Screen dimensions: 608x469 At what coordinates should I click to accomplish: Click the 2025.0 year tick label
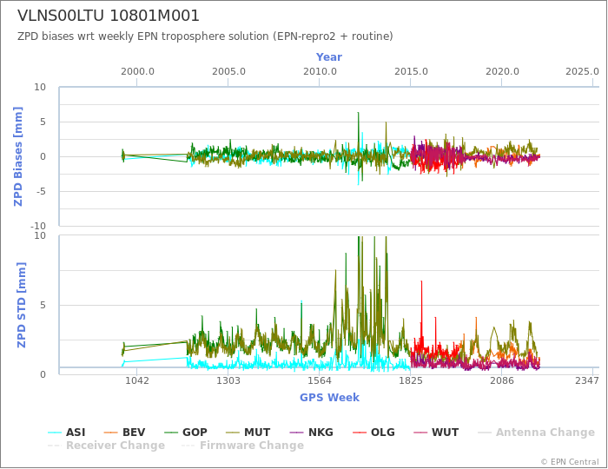pyautogui.click(x=582, y=72)
